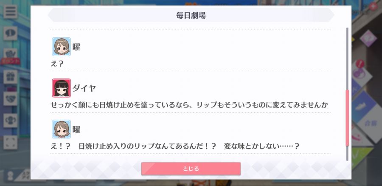Open the trophy achievements icon
This screenshot has width=382, height=186.
(10, 121)
